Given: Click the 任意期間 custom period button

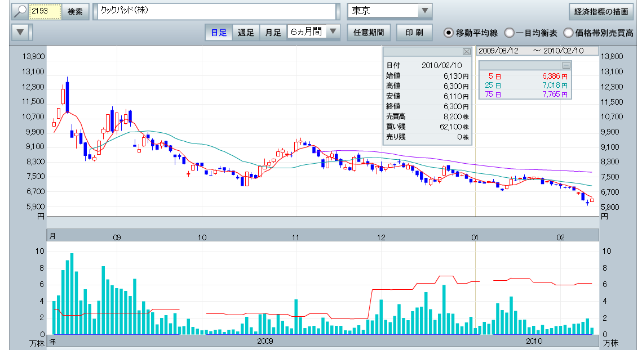Looking at the screenshot, I should [369, 32].
